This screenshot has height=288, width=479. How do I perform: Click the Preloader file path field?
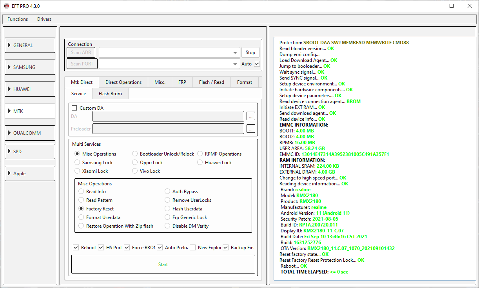(169, 129)
